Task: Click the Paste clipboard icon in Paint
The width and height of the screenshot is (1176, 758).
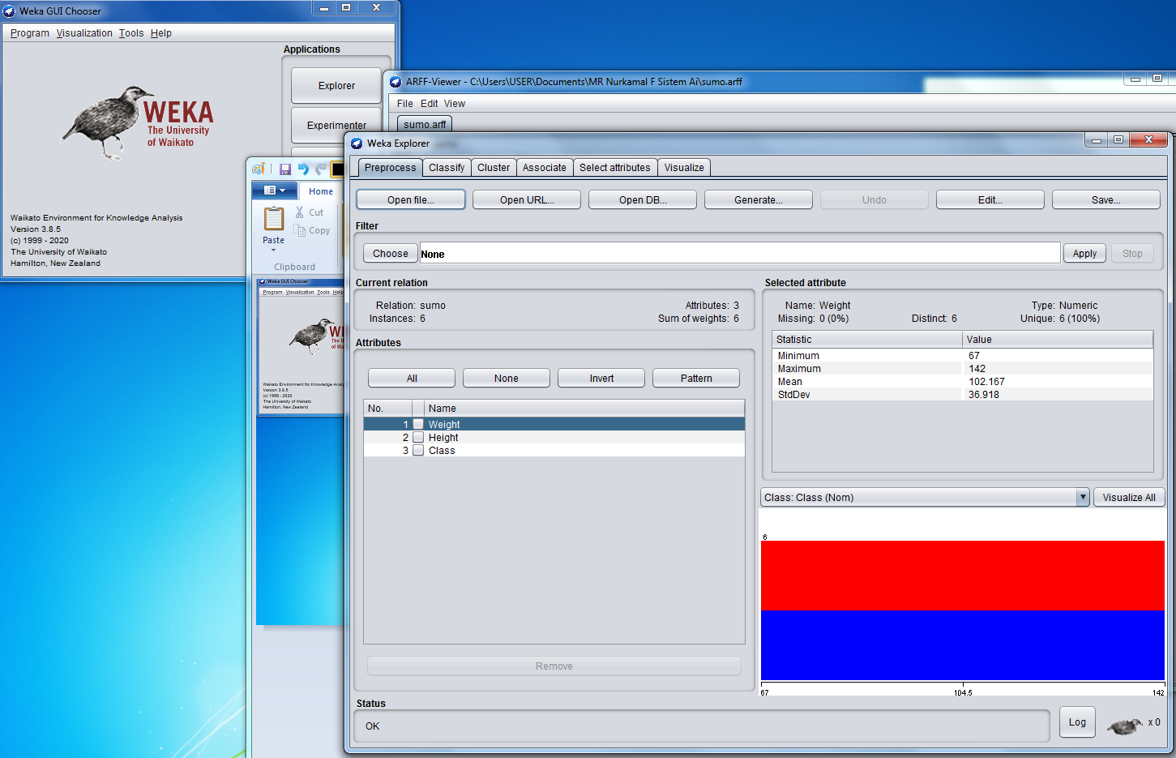Action: (274, 219)
